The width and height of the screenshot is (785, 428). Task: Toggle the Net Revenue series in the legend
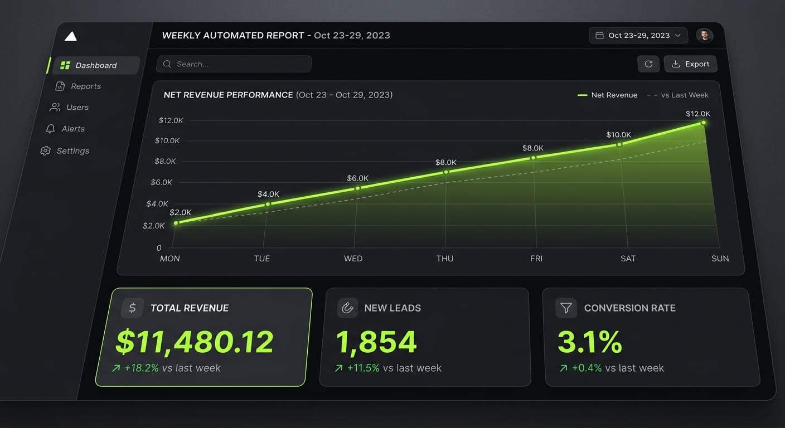(608, 95)
